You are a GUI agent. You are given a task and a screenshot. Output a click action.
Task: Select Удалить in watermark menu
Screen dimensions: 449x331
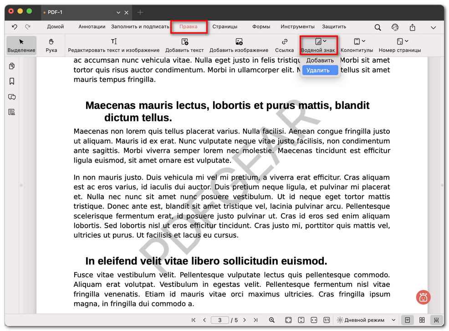coord(318,70)
